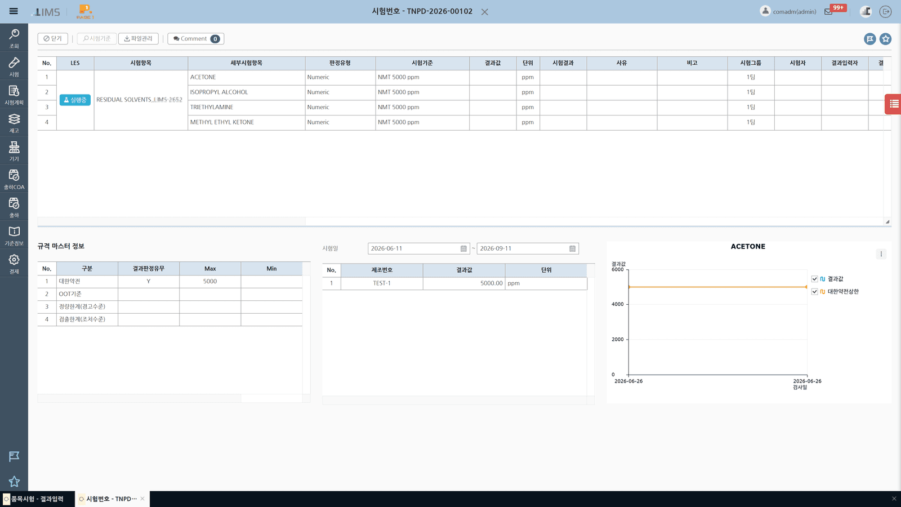The height and width of the screenshot is (507, 901).
Task: Open the 시험 test sidebar icon
Action: (x=14, y=66)
